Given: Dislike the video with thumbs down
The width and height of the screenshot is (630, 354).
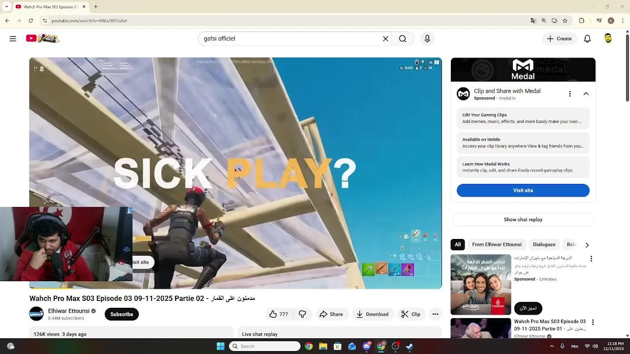Looking at the screenshot, I should click(303, 314).
